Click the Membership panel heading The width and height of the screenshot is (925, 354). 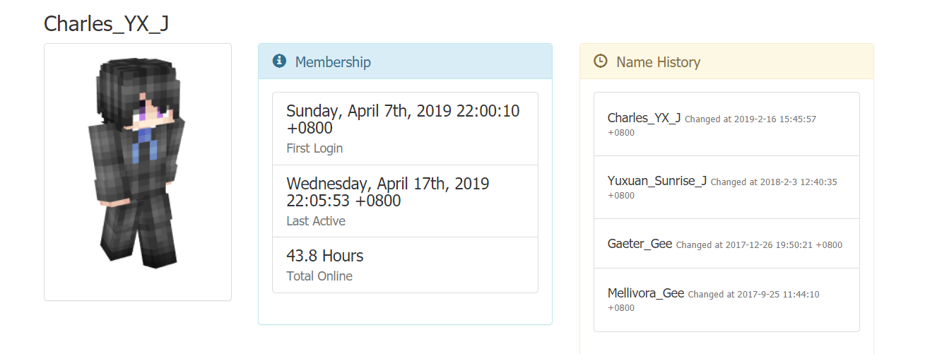(x=333, y=62)
